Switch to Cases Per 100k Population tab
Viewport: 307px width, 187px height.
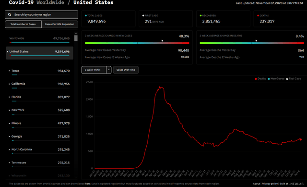(59, 24)
